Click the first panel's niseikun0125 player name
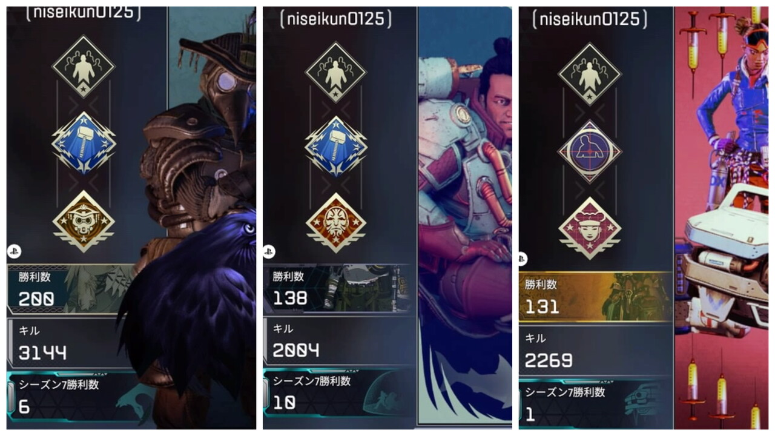The height and width of the screenshot is (436, 775). pyautogui.click(x=83, y=13)
